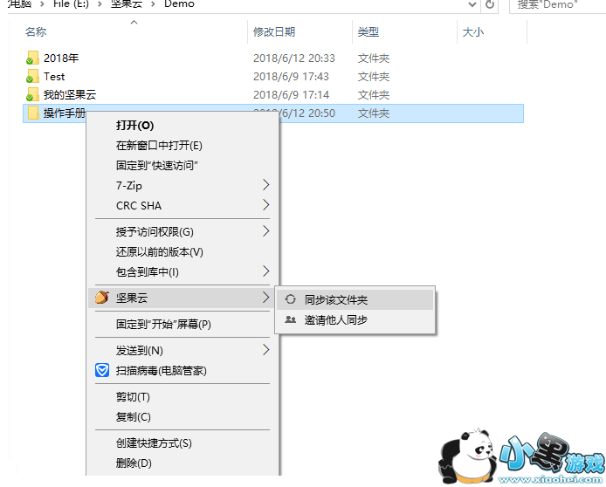The height and width of the screenshot is (487, 606).
Task: Select 授予访问权限(G) menu entry
Action: tap(182, 232)
